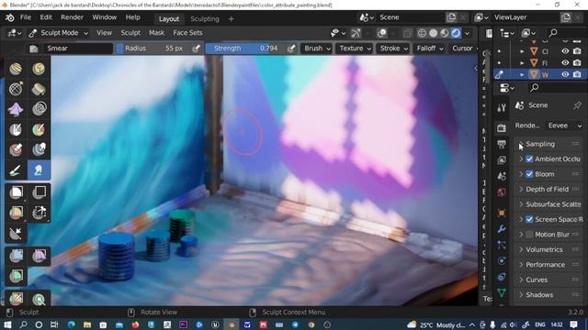588x330 pixels.
Task: Open the Render menu
Action: [72, 17]
